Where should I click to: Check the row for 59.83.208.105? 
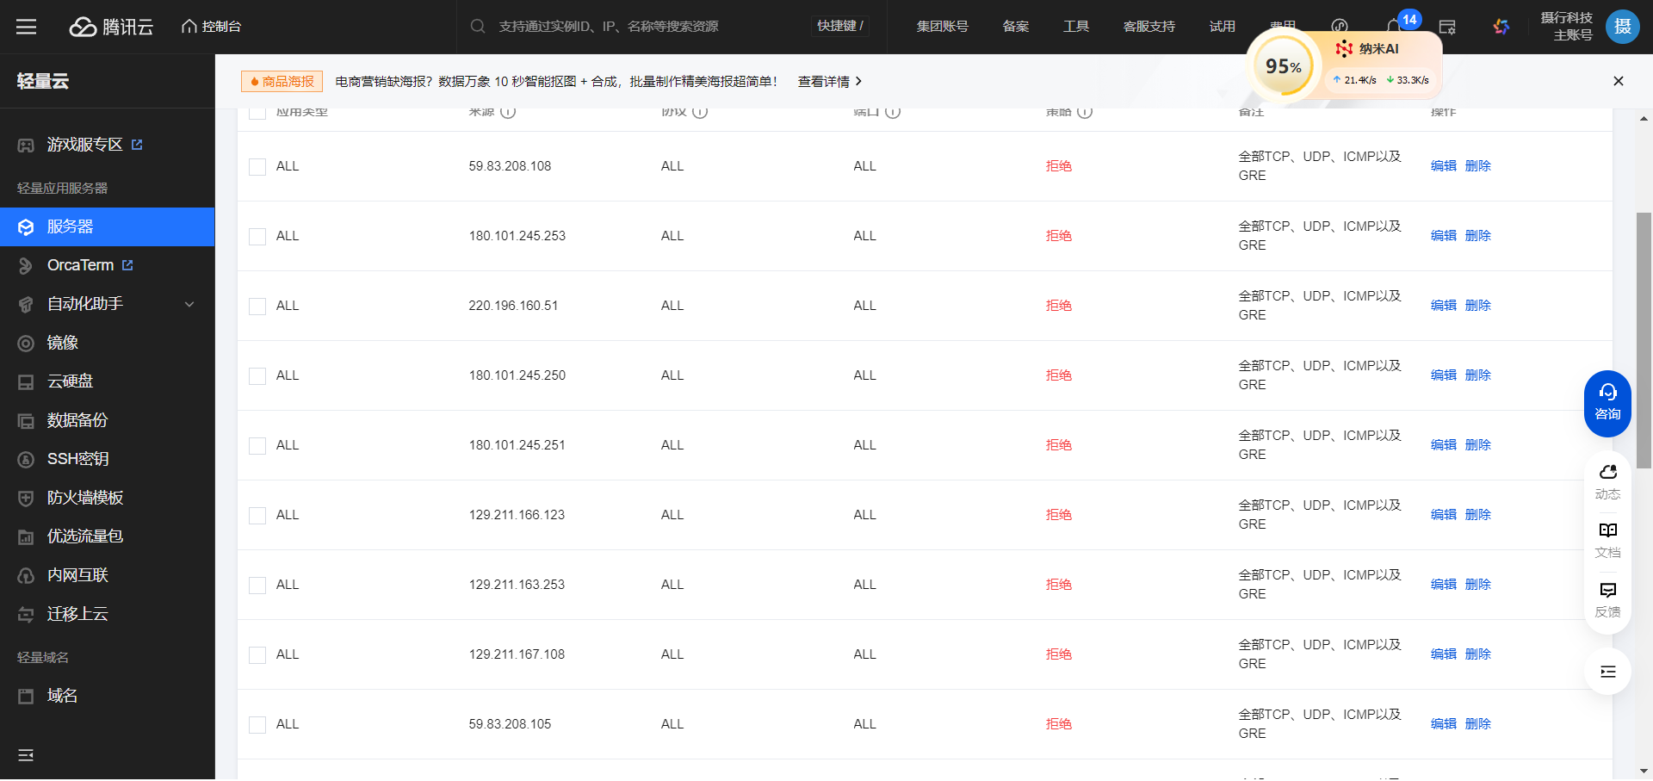coord(257,725)
